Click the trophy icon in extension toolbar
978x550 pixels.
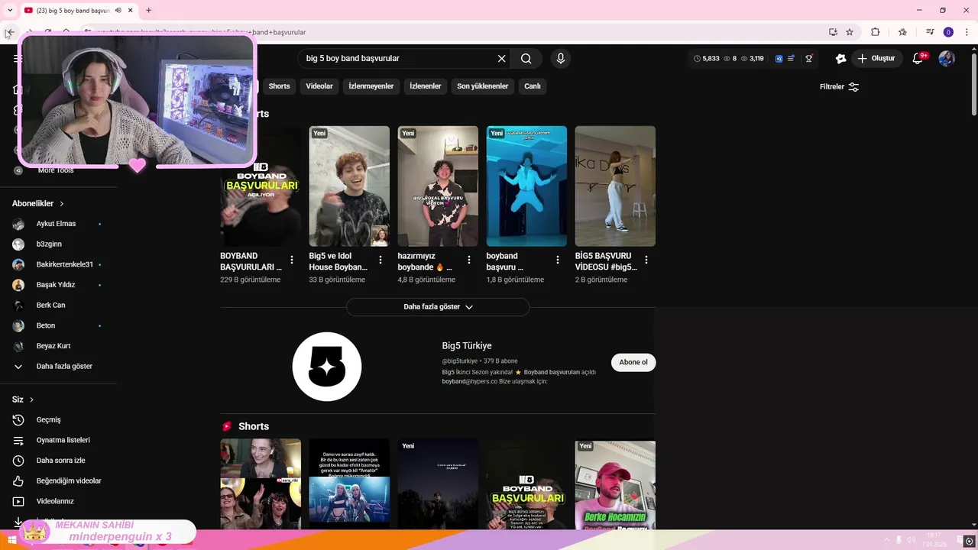pyautogui.click(x=809, y=59)
